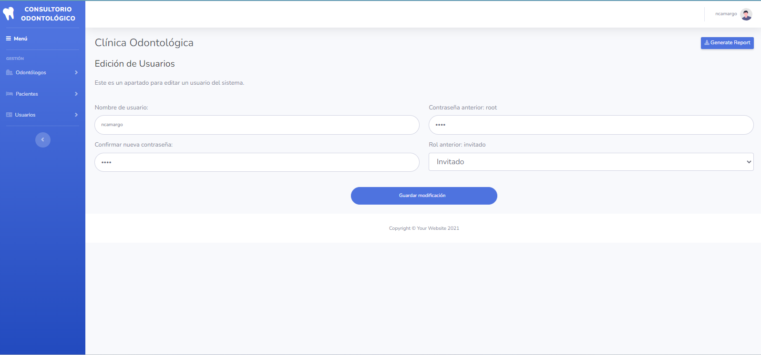Image resolution: width=761 pixels, height=355 pixels.
Task: Collapse the sidebar with round arrow button
Action: tap(43, 139)
